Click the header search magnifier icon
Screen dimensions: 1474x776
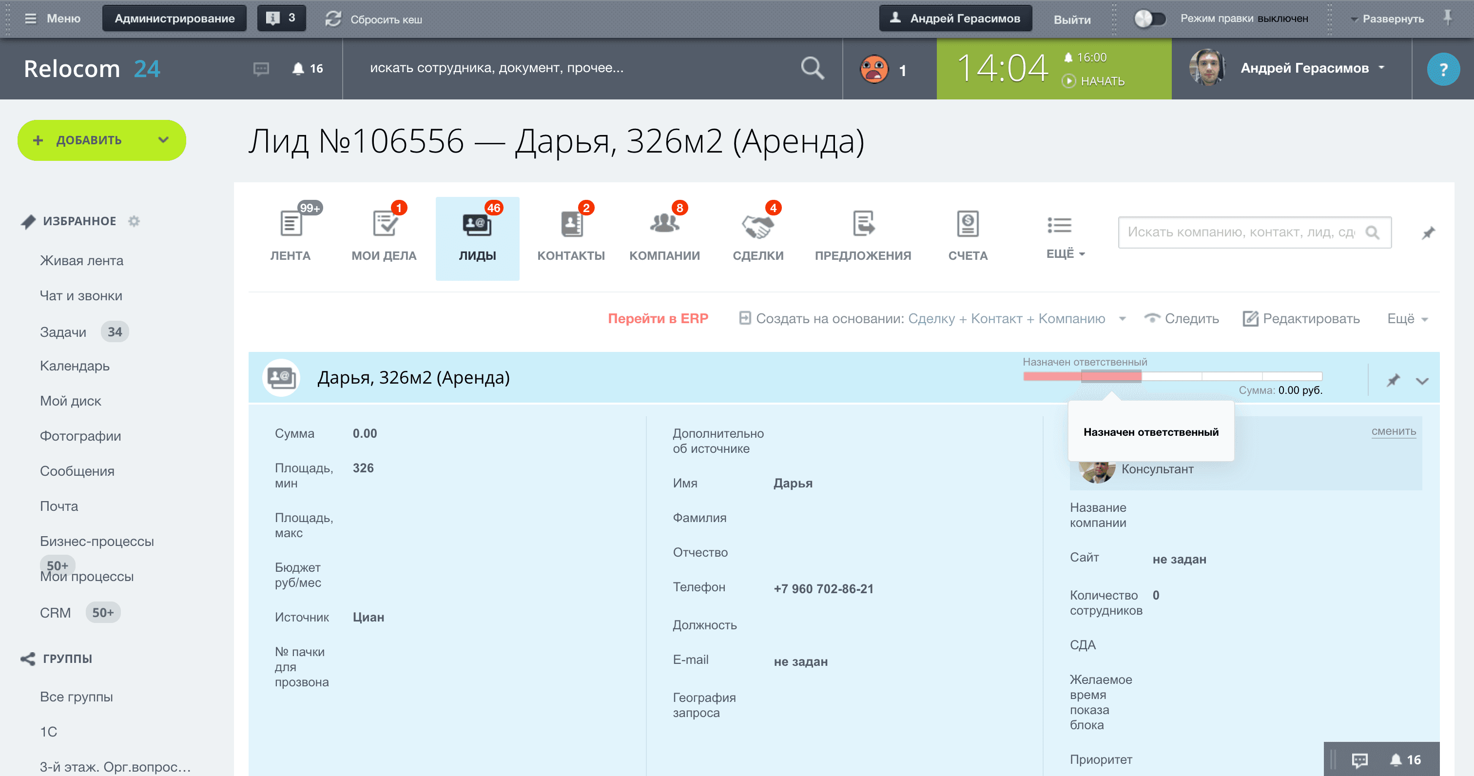[812, 68]
